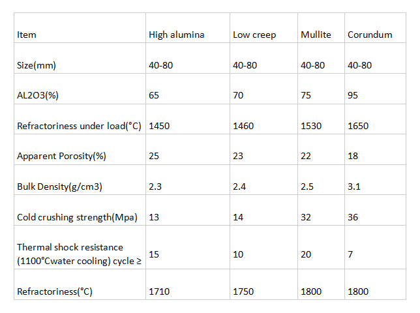Image resolution: width=420 pixels, height=313 pixels.
Task: Click the 'Item' header cell
Action: coord(27,35)
